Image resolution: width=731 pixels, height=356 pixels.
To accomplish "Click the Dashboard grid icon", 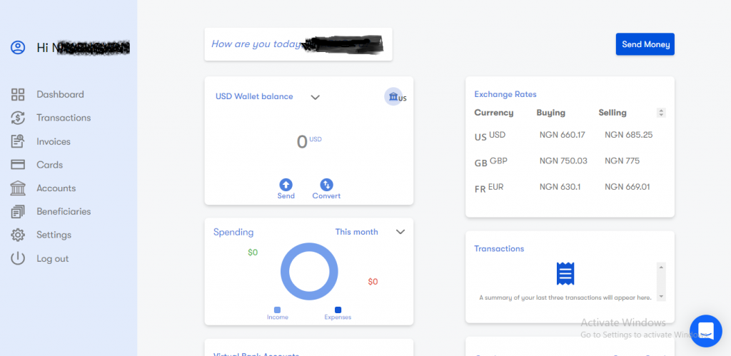I will [18, 95].
